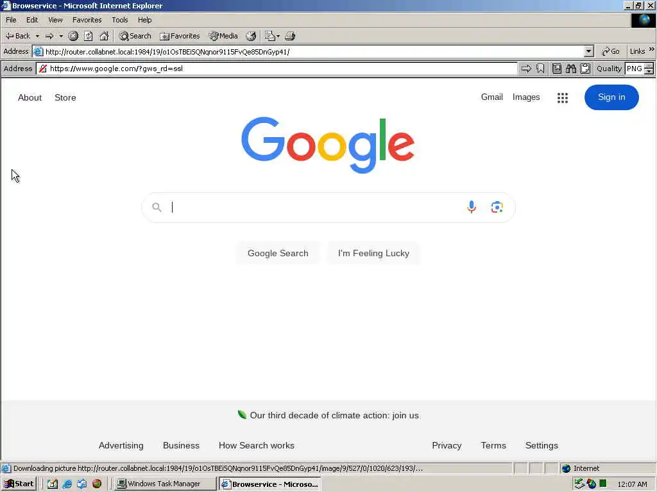Open the File menu
The height and width of the screenshot is (492, 657).
pos(11,20)
